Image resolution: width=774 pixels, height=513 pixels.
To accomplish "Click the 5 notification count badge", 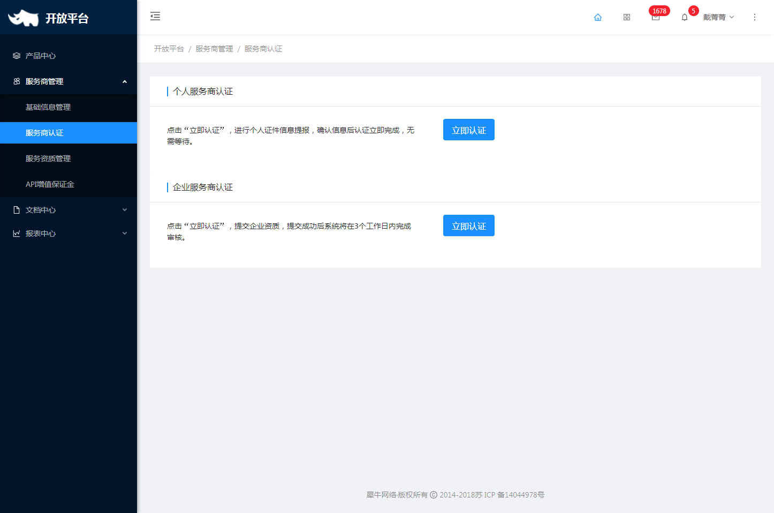I will pos(694,11).
